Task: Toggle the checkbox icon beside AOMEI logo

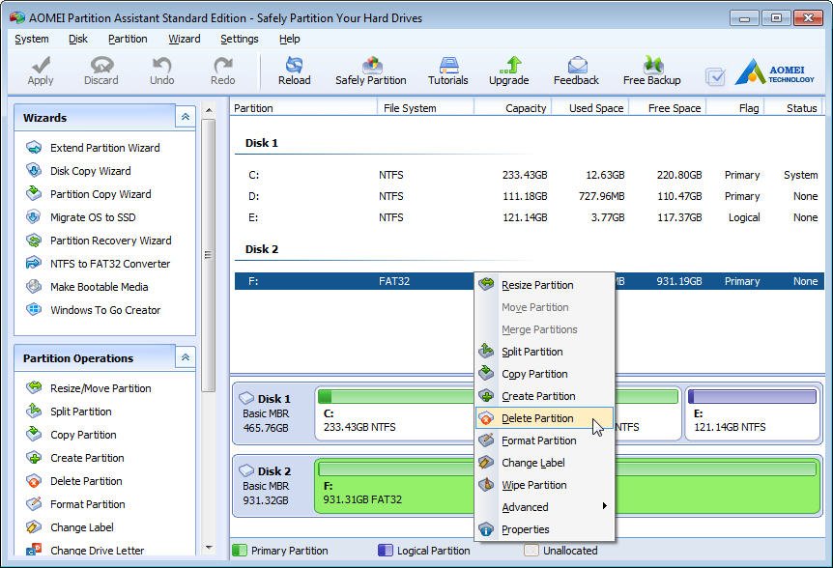Action: [x=716, y=77]
